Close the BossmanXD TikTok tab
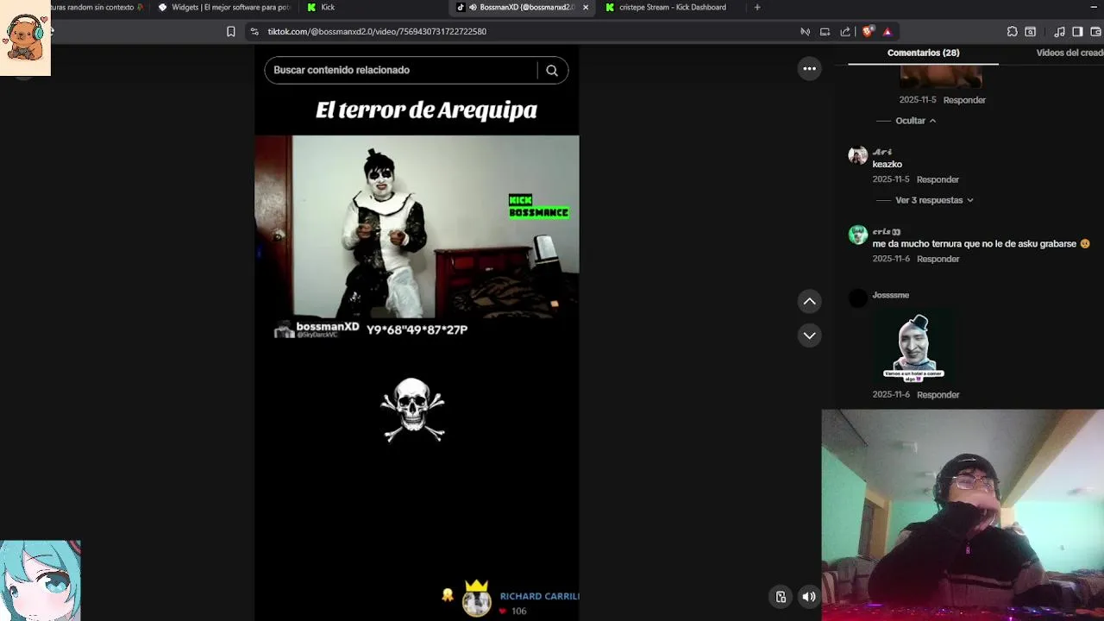Image resolution: width=1104 pixels, height=621 pixels. tap(586, 7)
